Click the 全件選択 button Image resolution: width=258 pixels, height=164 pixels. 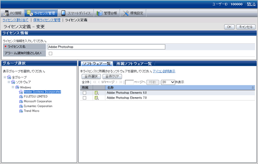(91, 76)
